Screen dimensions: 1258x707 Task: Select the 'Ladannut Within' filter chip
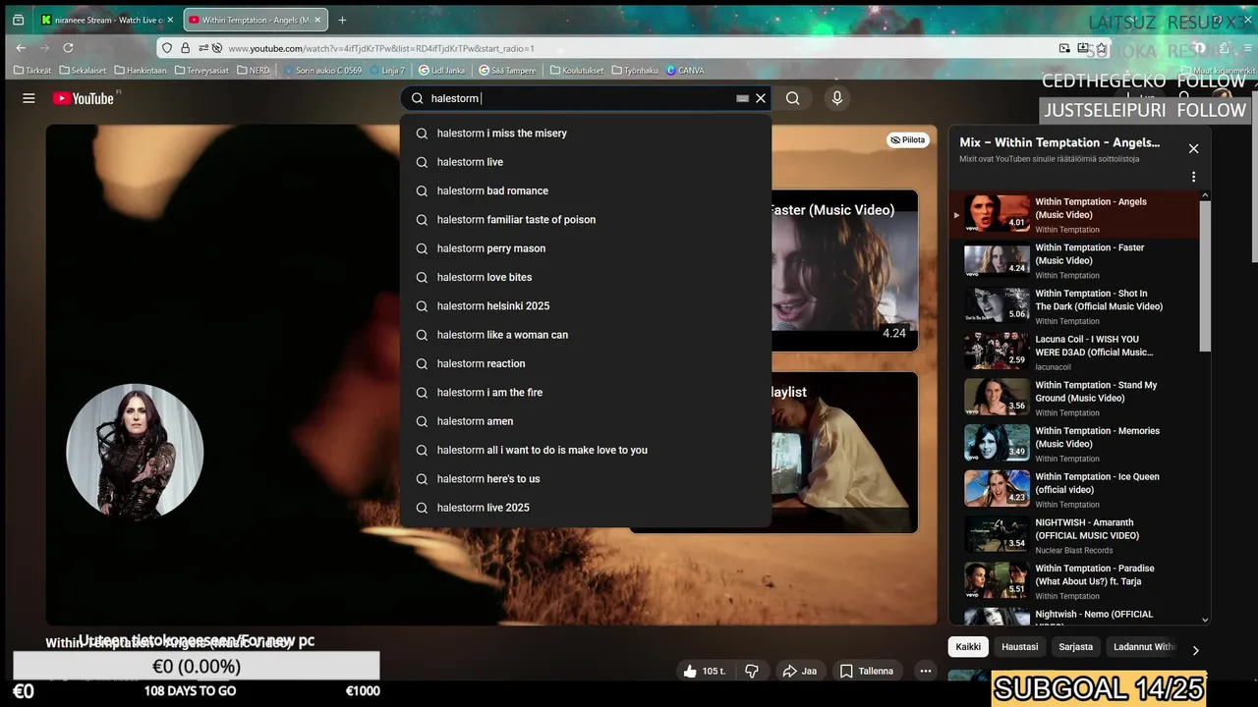(x=1144, y=647)
